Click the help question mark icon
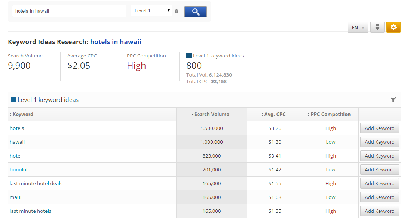Image resolution: width=404 pixels, height=218 pixels. (x=177, y=11)
